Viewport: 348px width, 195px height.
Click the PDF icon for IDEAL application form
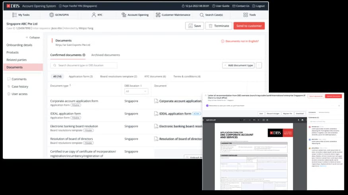coord(156,114)
